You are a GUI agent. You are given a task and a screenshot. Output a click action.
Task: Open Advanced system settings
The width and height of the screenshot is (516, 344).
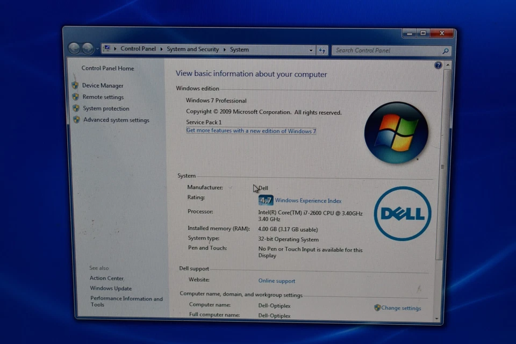tap(116, 120)
